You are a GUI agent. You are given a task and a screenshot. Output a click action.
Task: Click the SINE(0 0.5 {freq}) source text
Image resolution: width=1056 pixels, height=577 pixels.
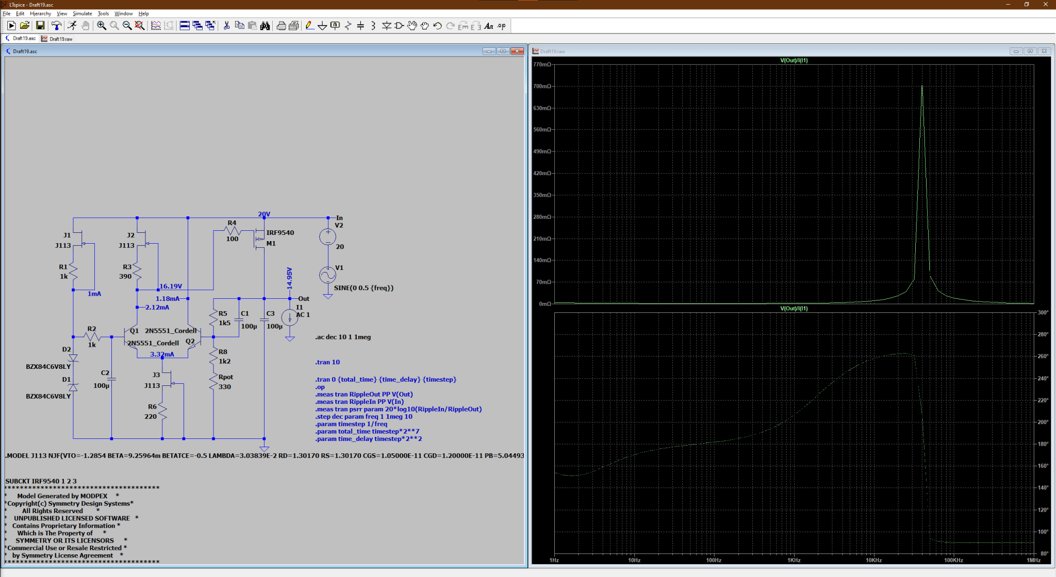point(364,288)
